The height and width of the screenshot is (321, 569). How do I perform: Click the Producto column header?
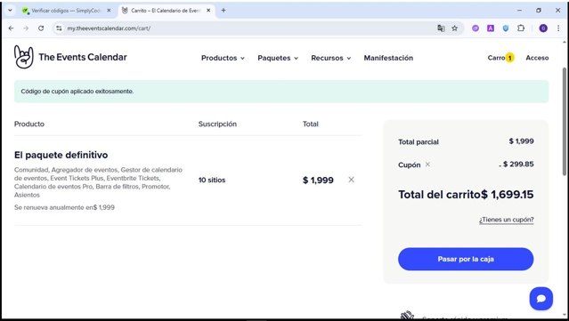(x=29, y=124)
